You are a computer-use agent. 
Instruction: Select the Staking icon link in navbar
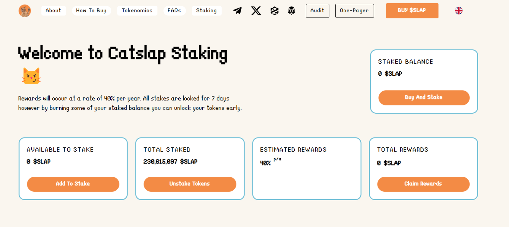click(x=206, y=11)
